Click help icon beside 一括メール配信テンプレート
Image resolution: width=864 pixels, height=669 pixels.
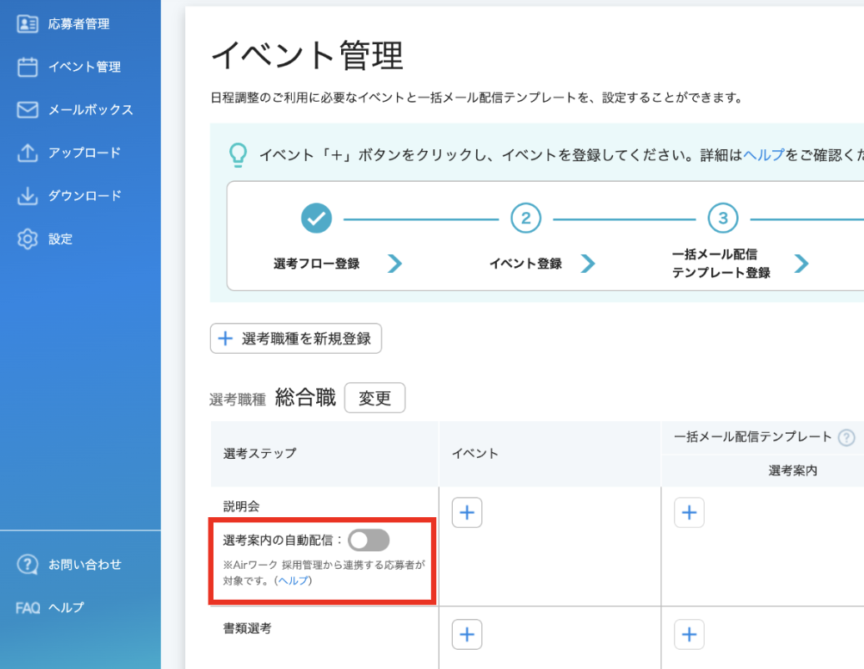coord(846,438)
